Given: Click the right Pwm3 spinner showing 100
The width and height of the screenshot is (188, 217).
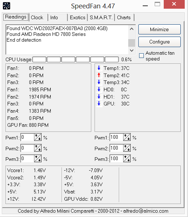Looking at the screenshot, I should [127, 159].
